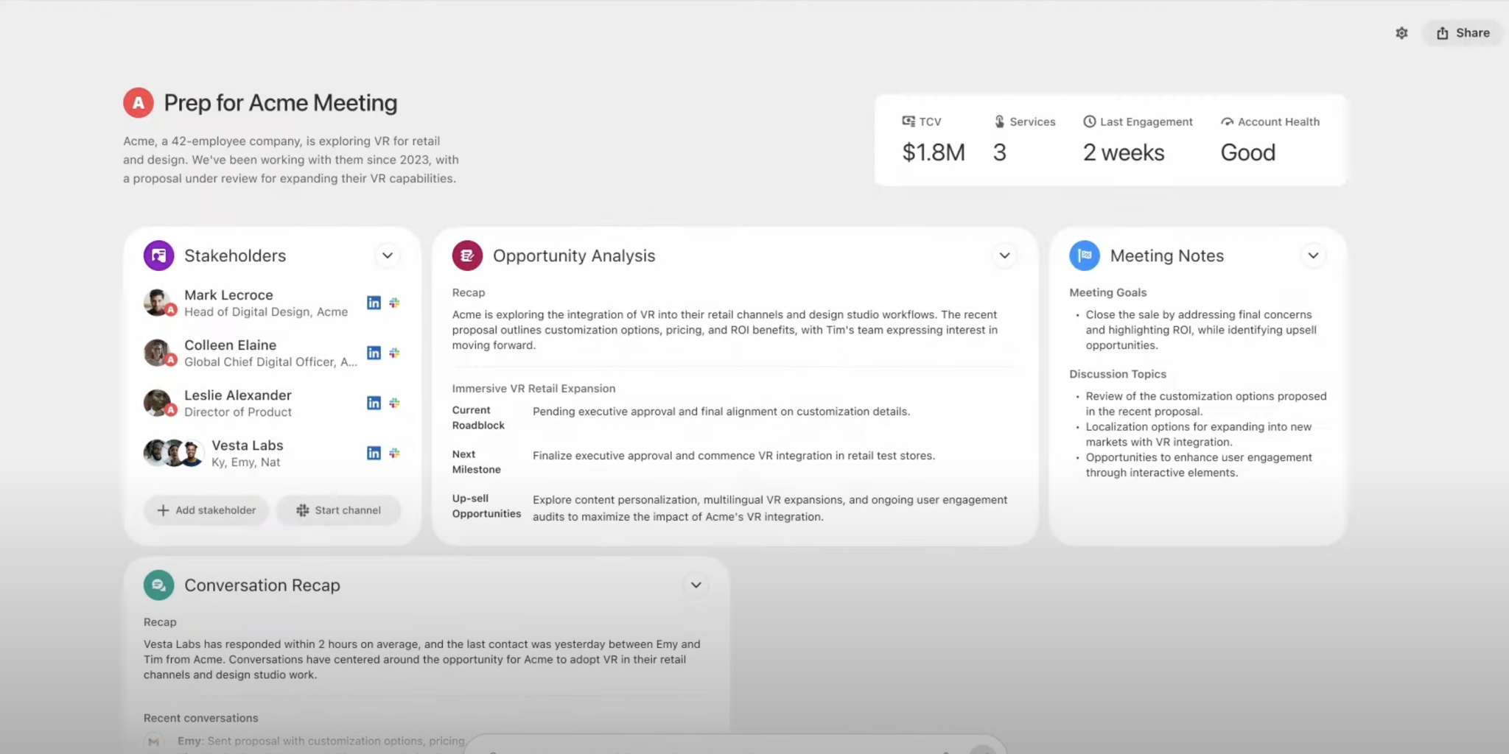This screenshot has height=754, width=1509.
Task: Click the 'Discussion Topics' heading
Action: click(1118, 374)
